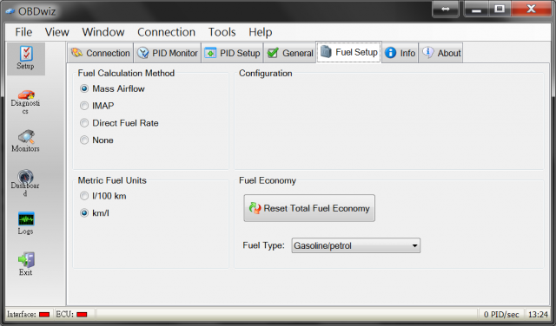Image resolution: width=556 pixels, height=326 pixels.
Task: Open the Window menu
Action: [103, 32]
